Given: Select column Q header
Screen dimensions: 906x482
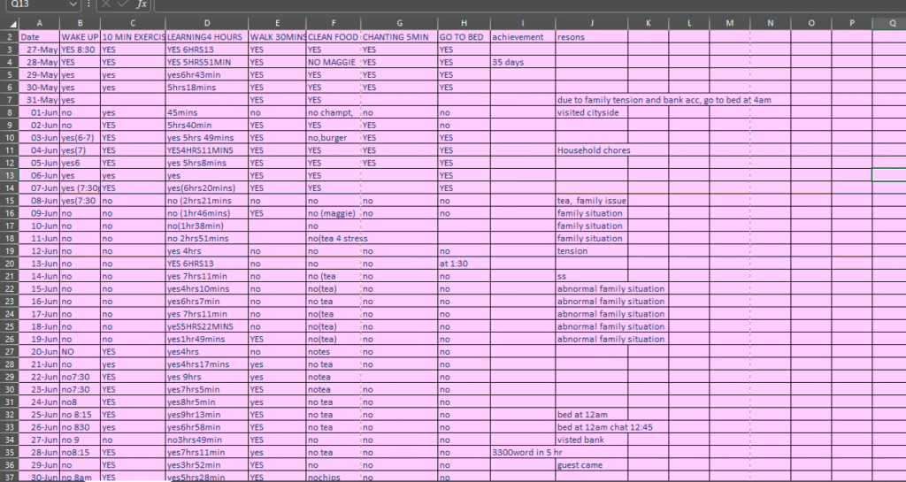Looking at the screenshot, I should pos(888,23).
